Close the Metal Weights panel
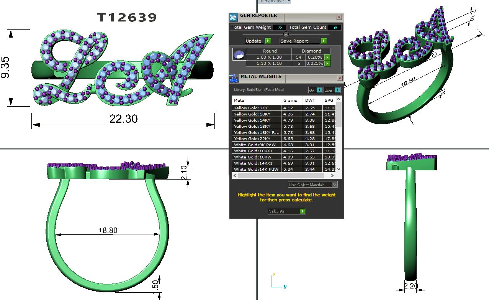Image resolution: width=489 pixels, height=300 pixels. [x=339, y=78]
